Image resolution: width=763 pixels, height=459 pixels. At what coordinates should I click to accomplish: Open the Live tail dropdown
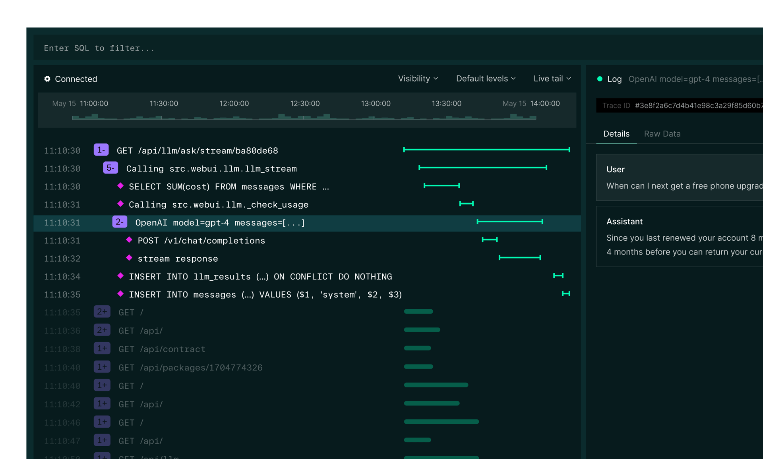coord(552,79)
